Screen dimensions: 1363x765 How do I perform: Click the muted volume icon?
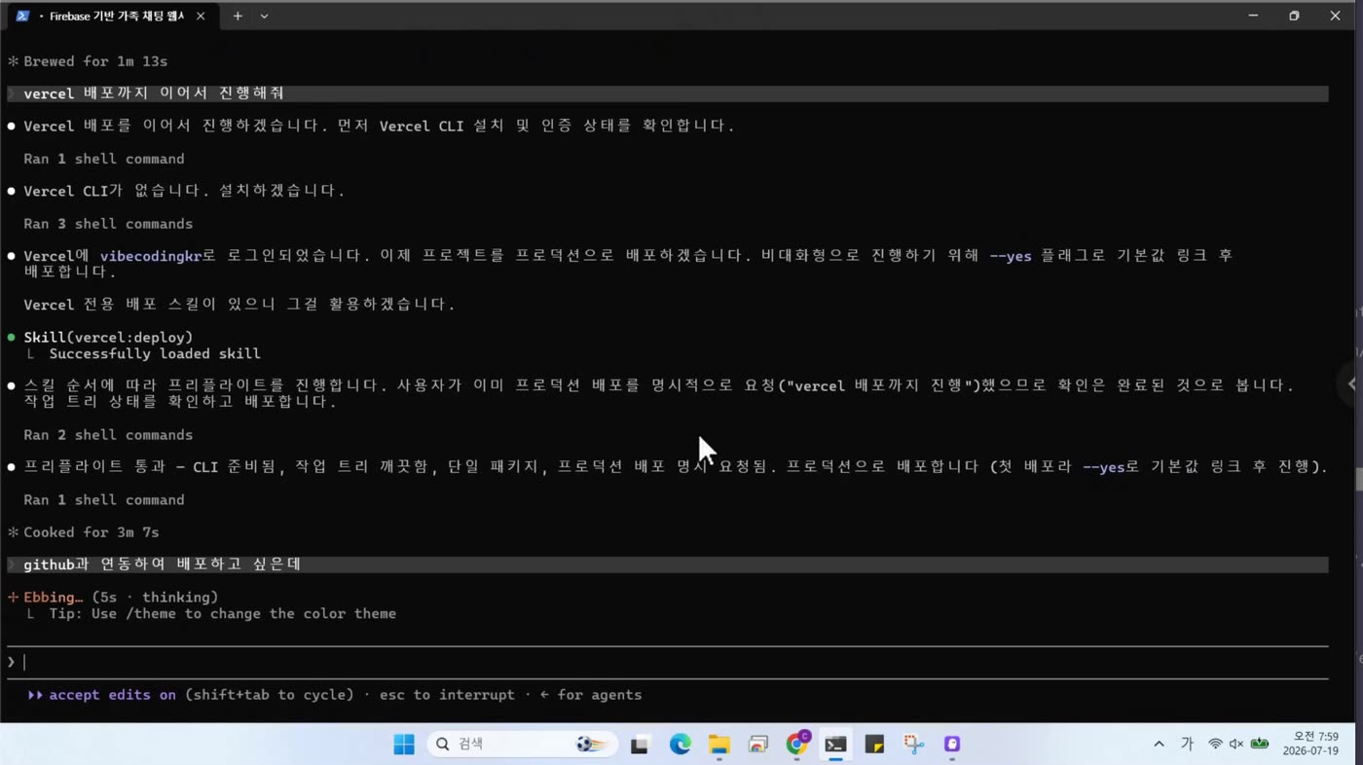click(1236, 745)
